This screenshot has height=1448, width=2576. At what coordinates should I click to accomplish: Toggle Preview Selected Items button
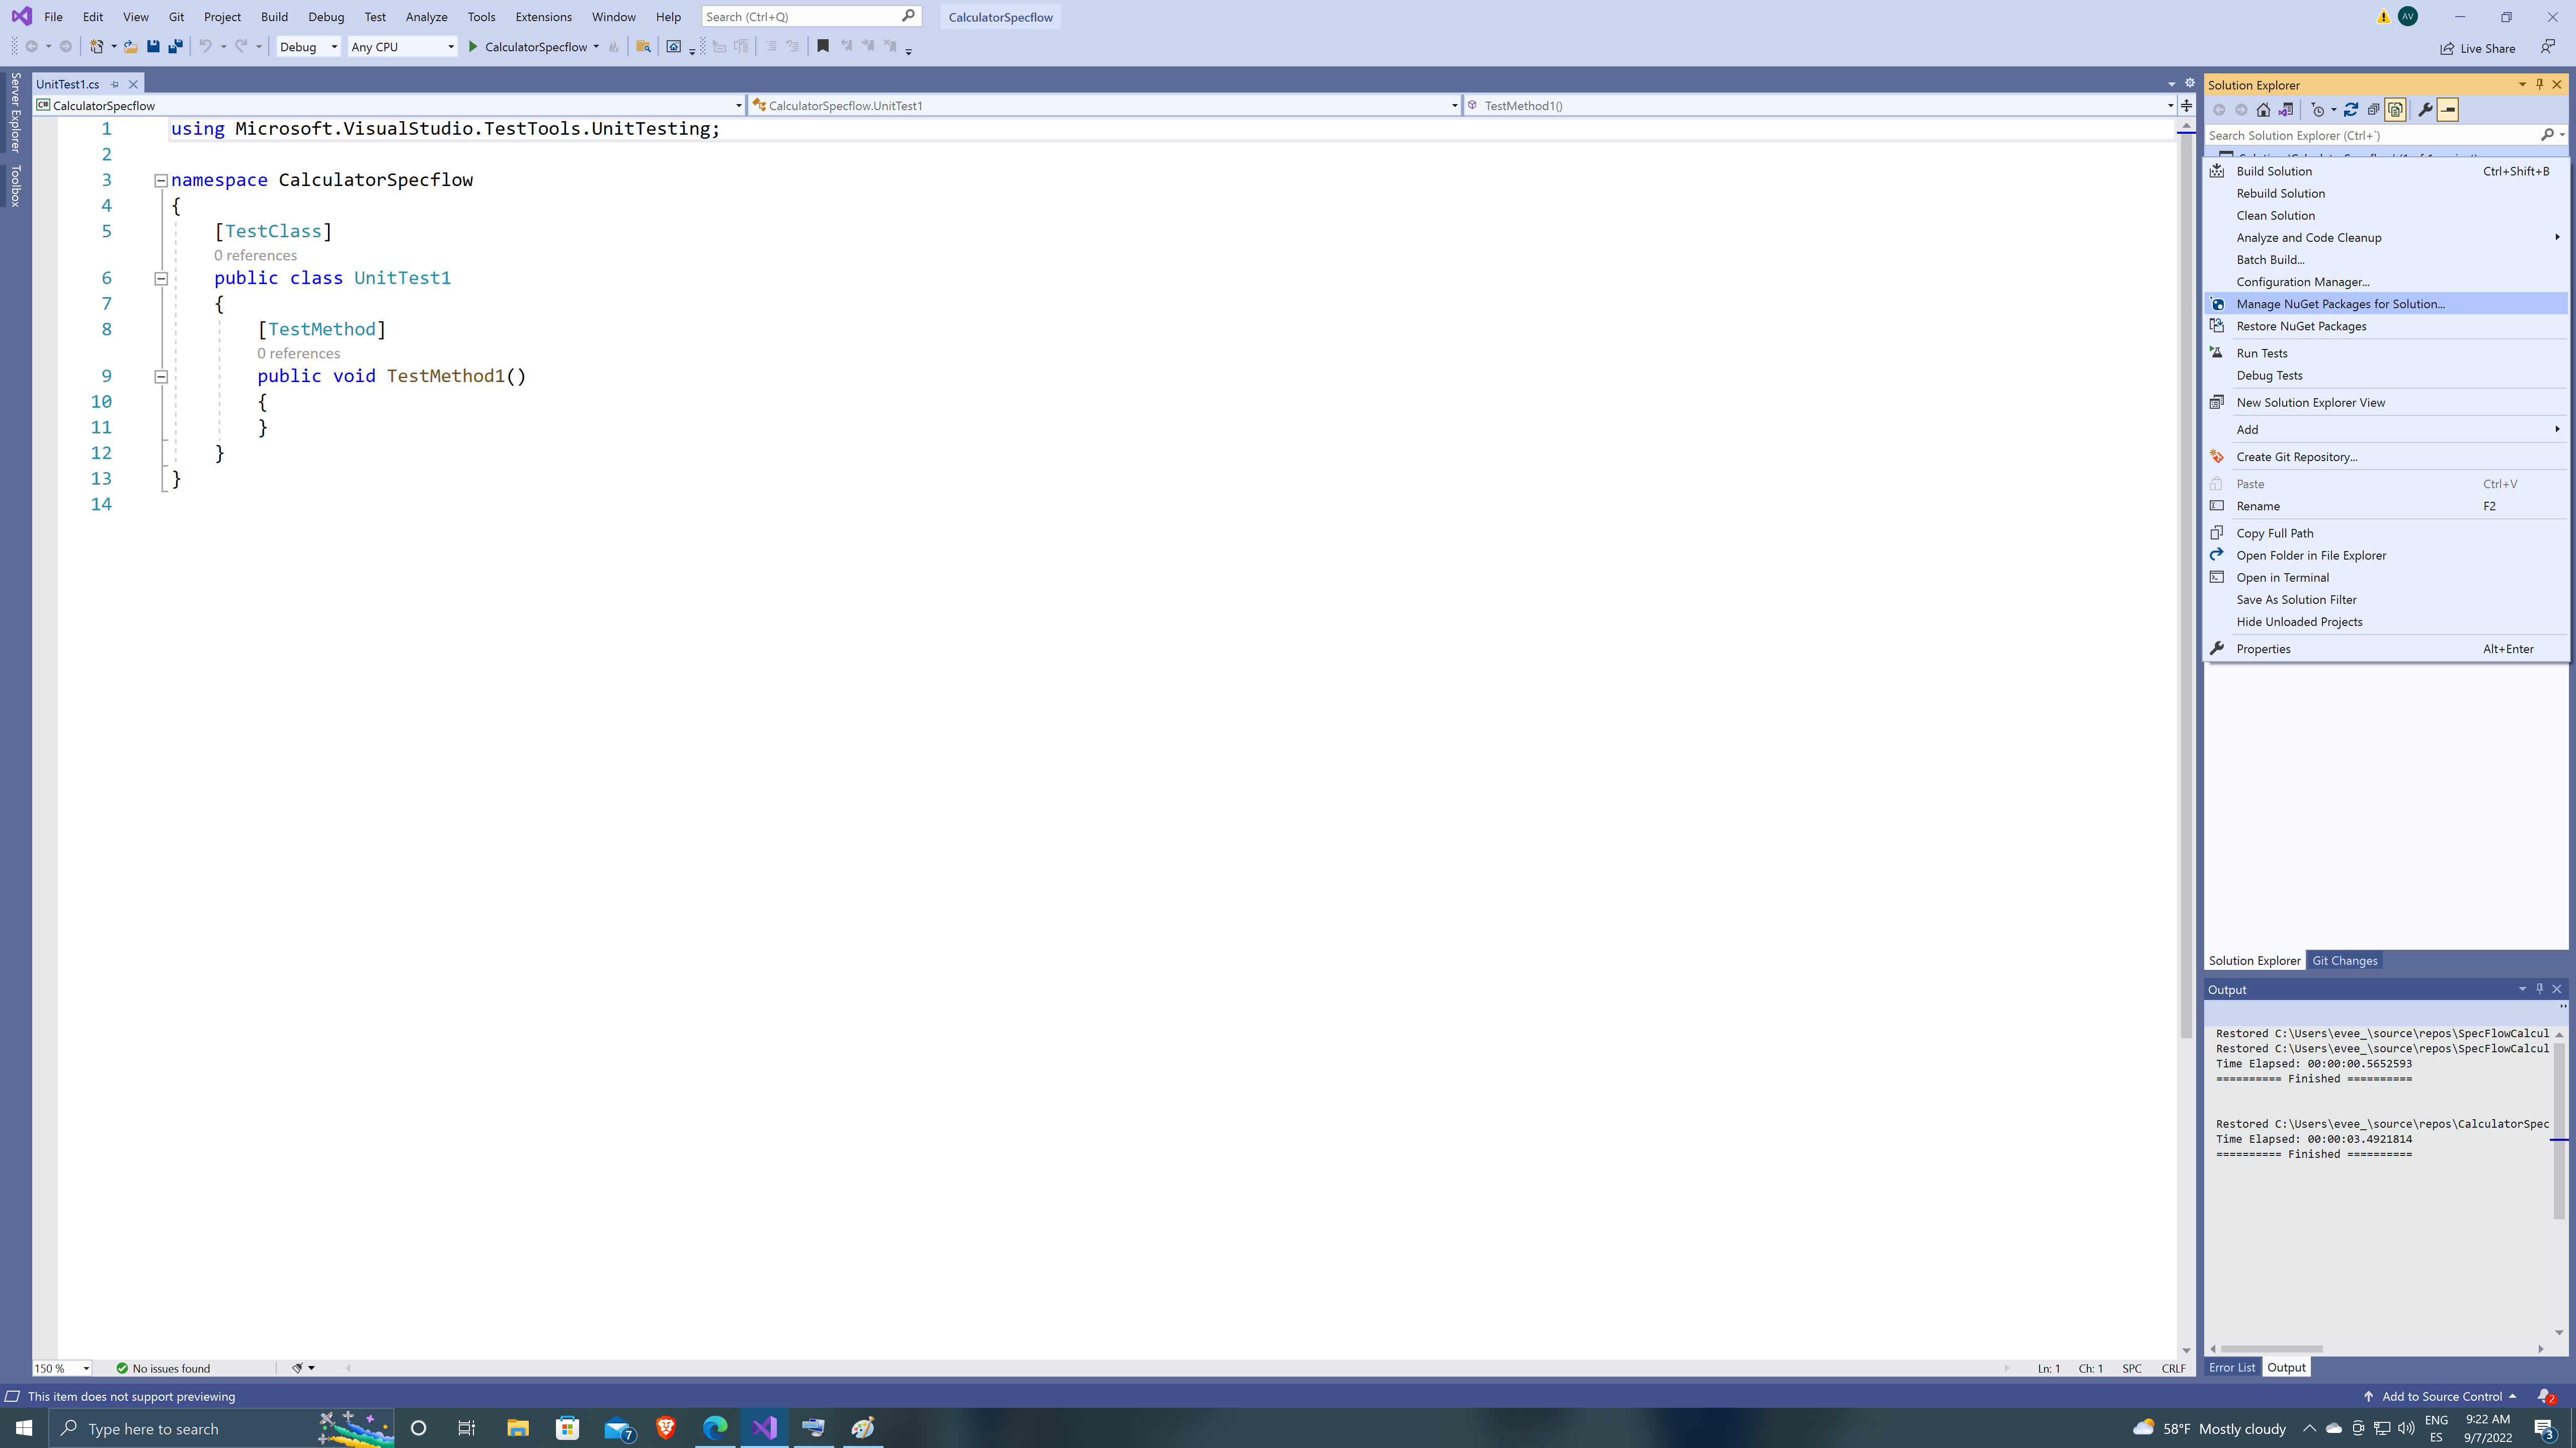point(2448,110)
